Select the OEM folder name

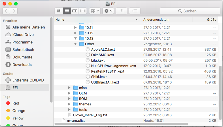click(83, 93)
